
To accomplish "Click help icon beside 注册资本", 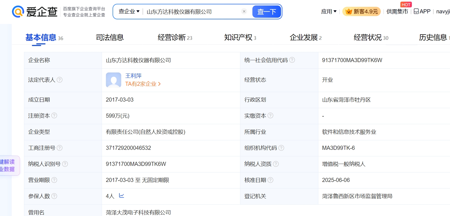I will (x=54, y=115).
